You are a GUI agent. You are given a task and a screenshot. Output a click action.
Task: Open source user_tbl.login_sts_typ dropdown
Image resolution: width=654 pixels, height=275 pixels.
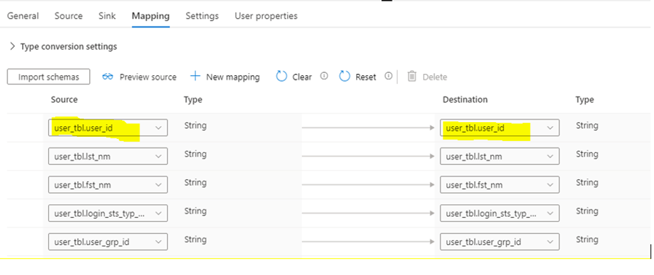[158, 213]
